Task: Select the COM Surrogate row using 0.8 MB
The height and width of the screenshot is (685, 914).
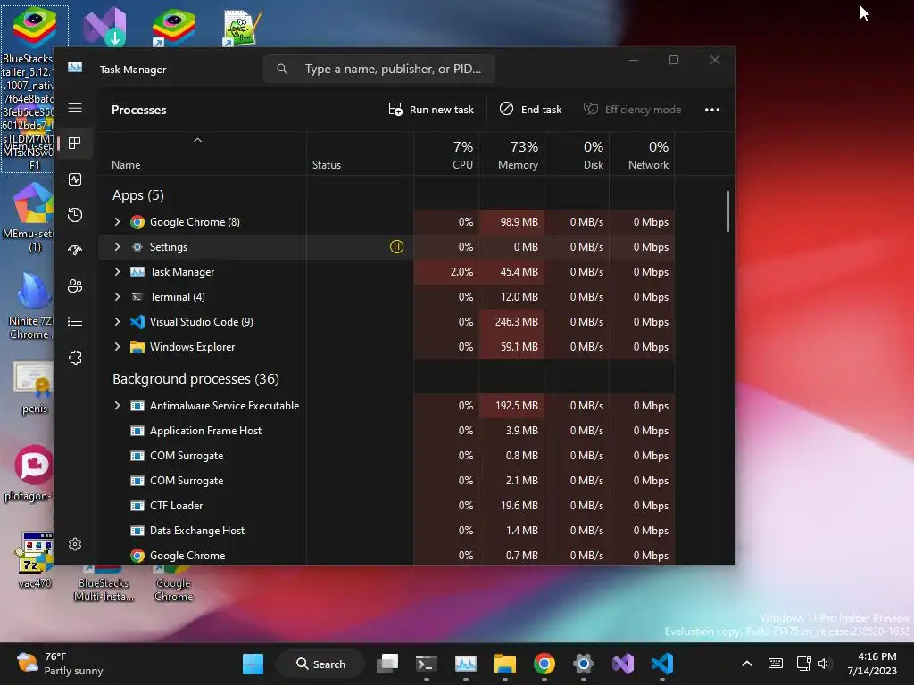Action: point(386,456)
